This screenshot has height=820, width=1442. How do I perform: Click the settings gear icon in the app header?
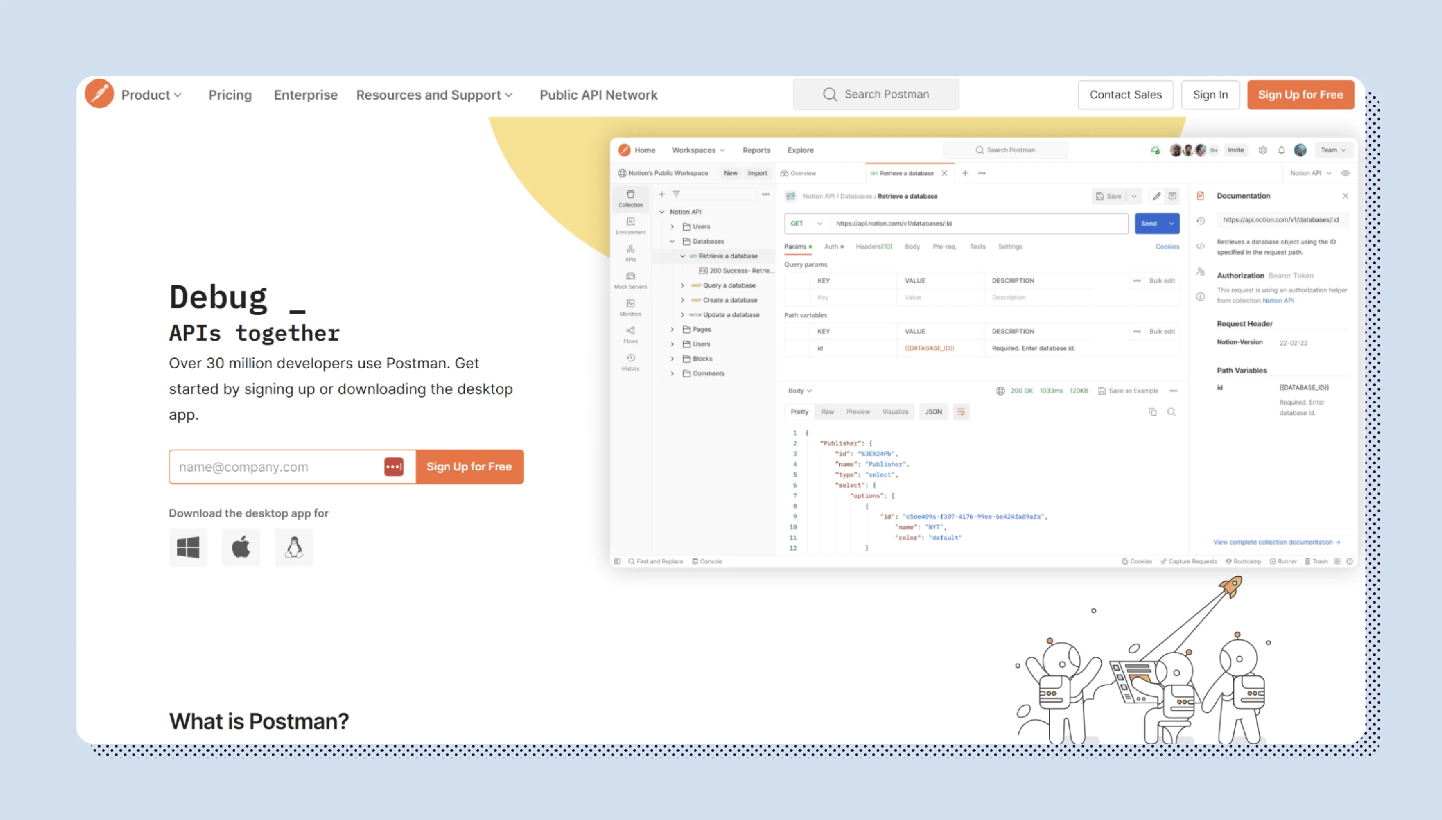[1263, 150]
